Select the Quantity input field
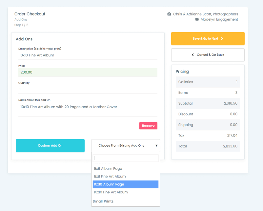Screen dimensions: 263x211 click(88, 89)
